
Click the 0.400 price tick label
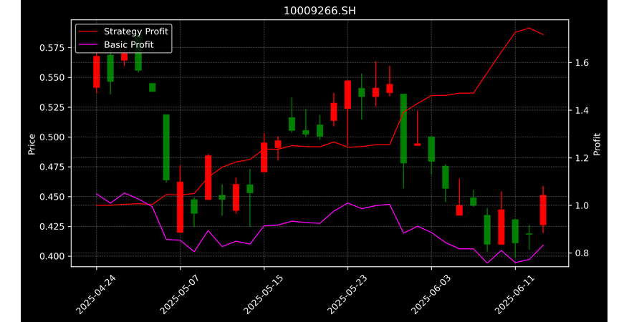point(52,256)
